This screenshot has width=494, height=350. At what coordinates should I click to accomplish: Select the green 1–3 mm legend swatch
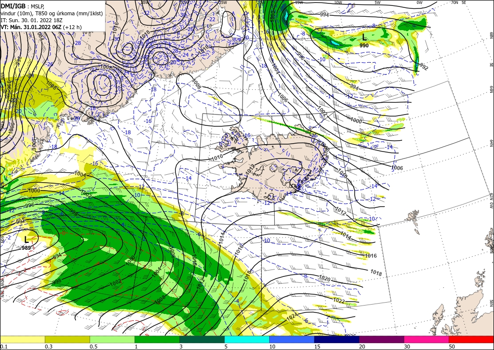157,339
